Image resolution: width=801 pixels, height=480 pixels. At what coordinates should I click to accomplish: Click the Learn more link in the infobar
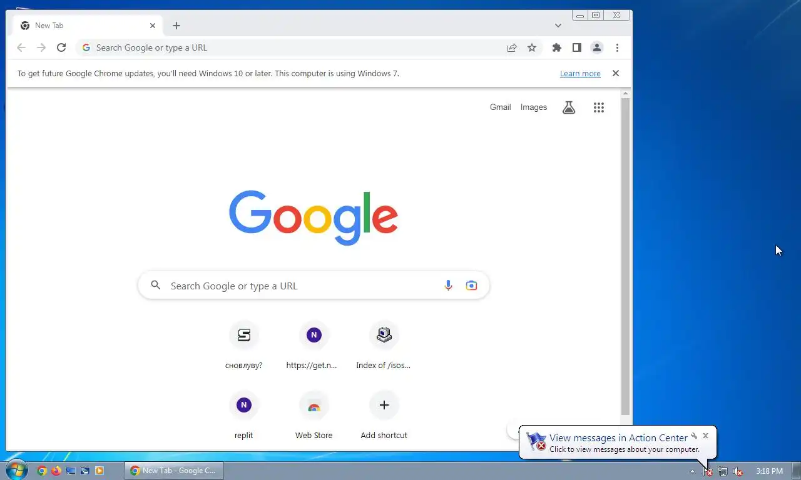[580, 74]
